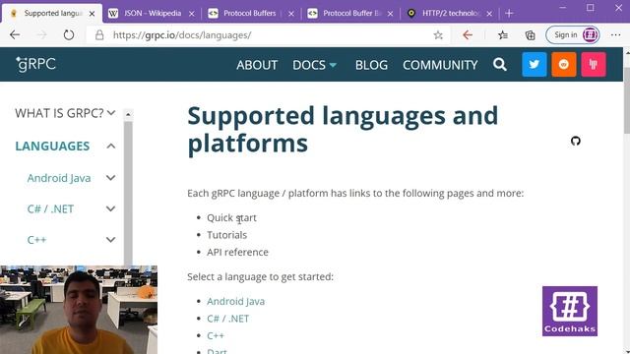
Task: Click the sidebar scrollbar thumb
Action: click(x=128, y=193)
